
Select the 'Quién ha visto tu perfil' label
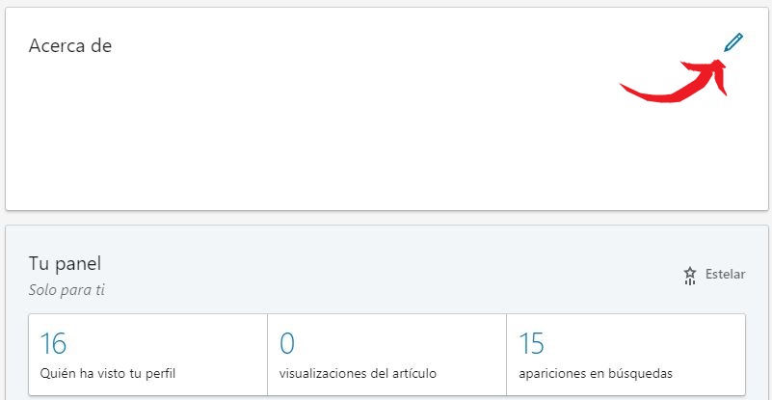[108, 373]
